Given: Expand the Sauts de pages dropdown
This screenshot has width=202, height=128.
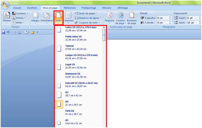Looking at the screenshot, I should [x=86, y=13].
